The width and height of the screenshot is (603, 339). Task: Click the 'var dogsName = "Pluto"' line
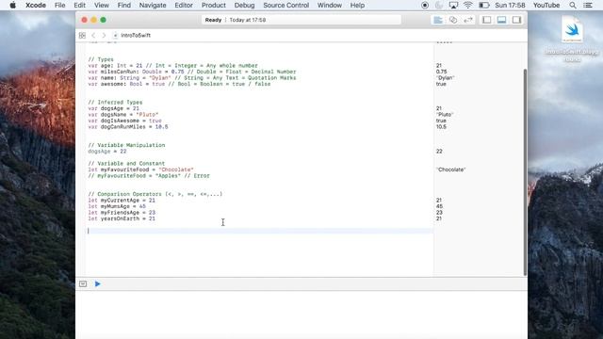pyautogui.click(x=123, y=115)
